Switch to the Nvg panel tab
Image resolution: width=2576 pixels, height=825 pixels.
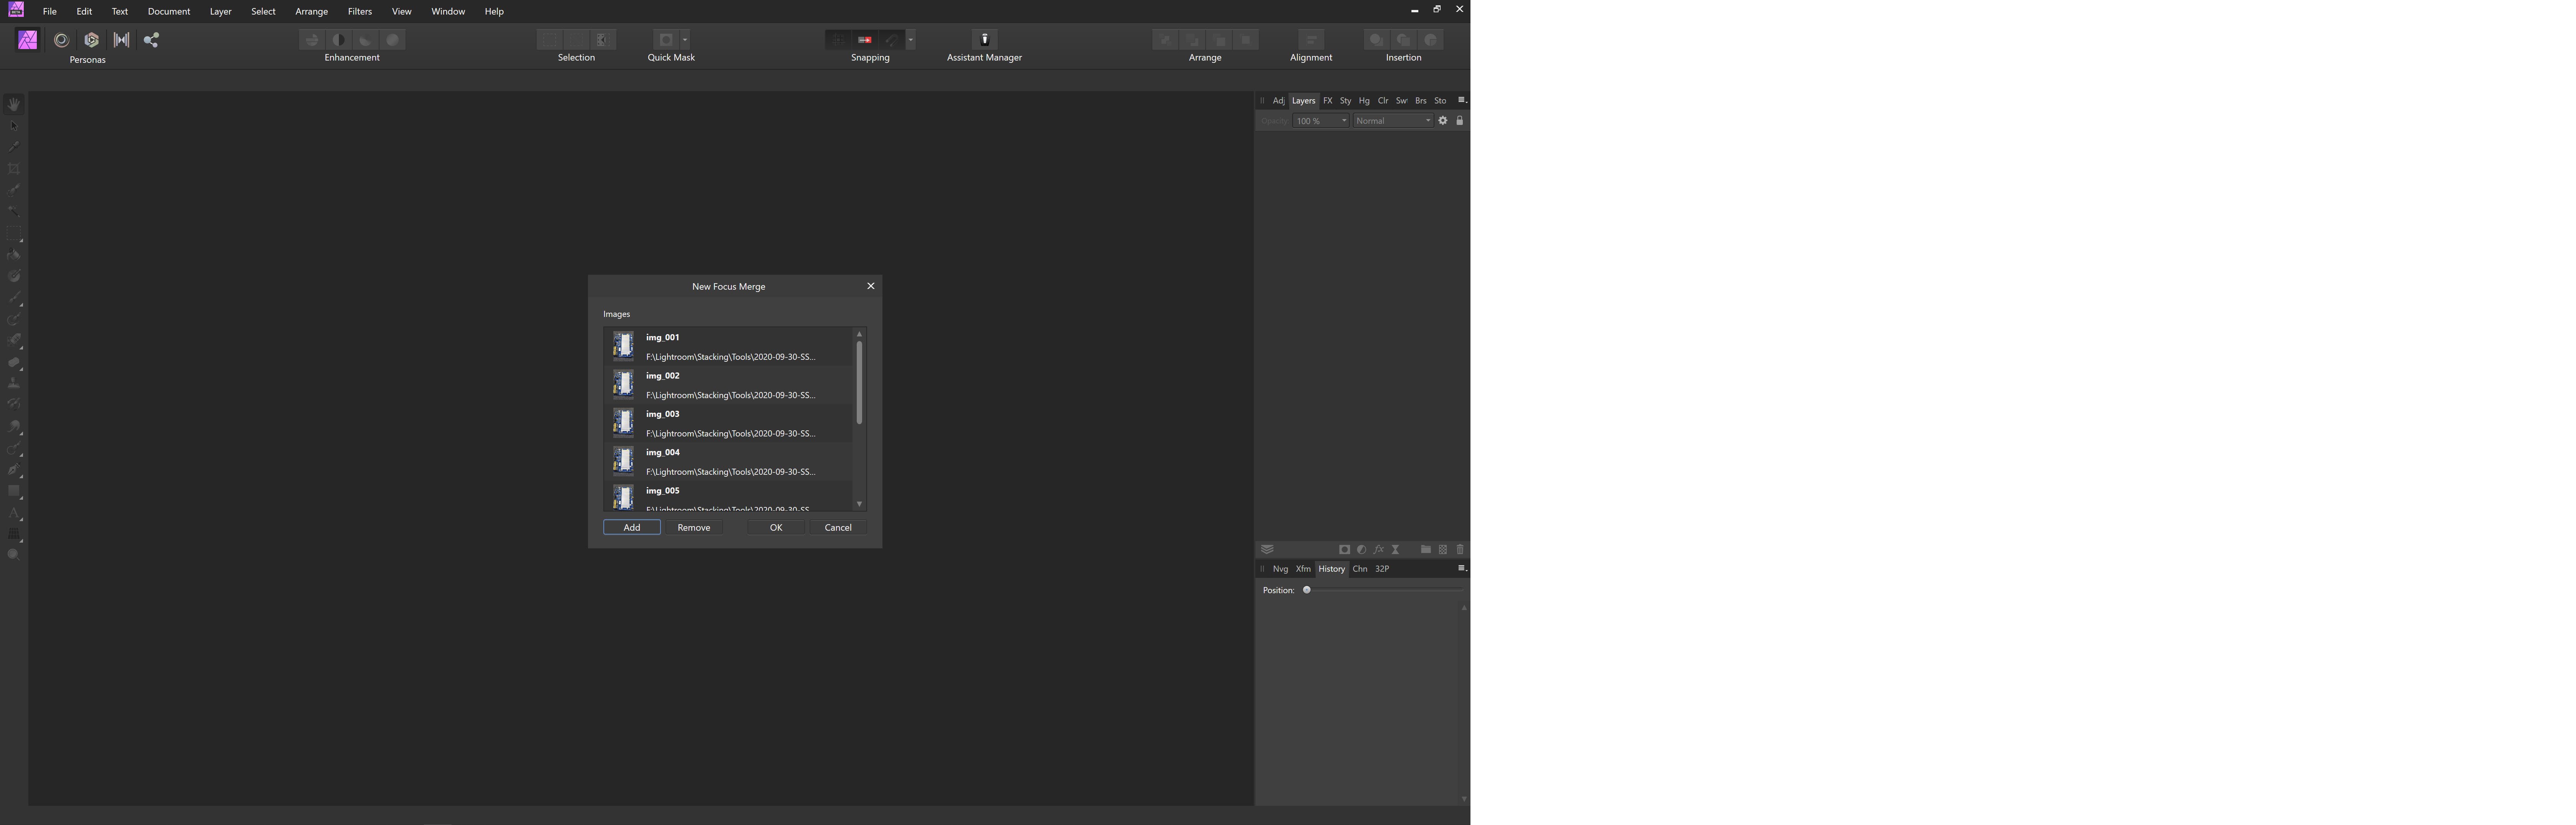pos(1281,569)
